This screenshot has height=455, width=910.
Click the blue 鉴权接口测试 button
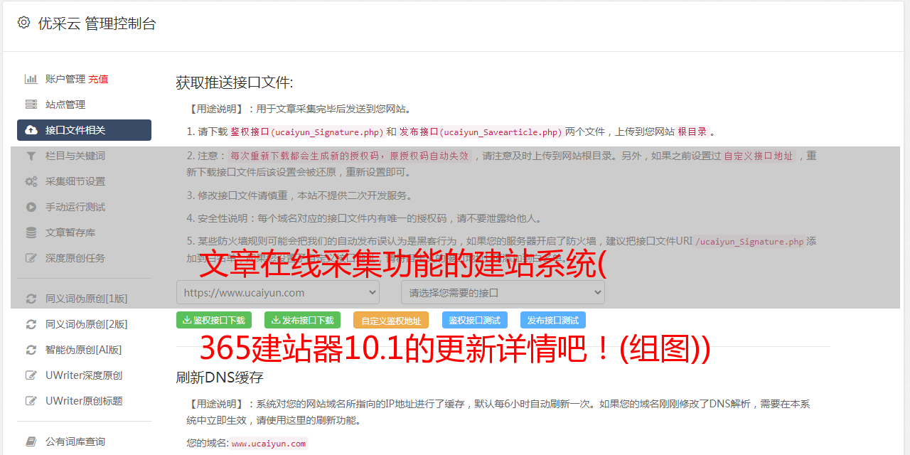tap(475, 320)
